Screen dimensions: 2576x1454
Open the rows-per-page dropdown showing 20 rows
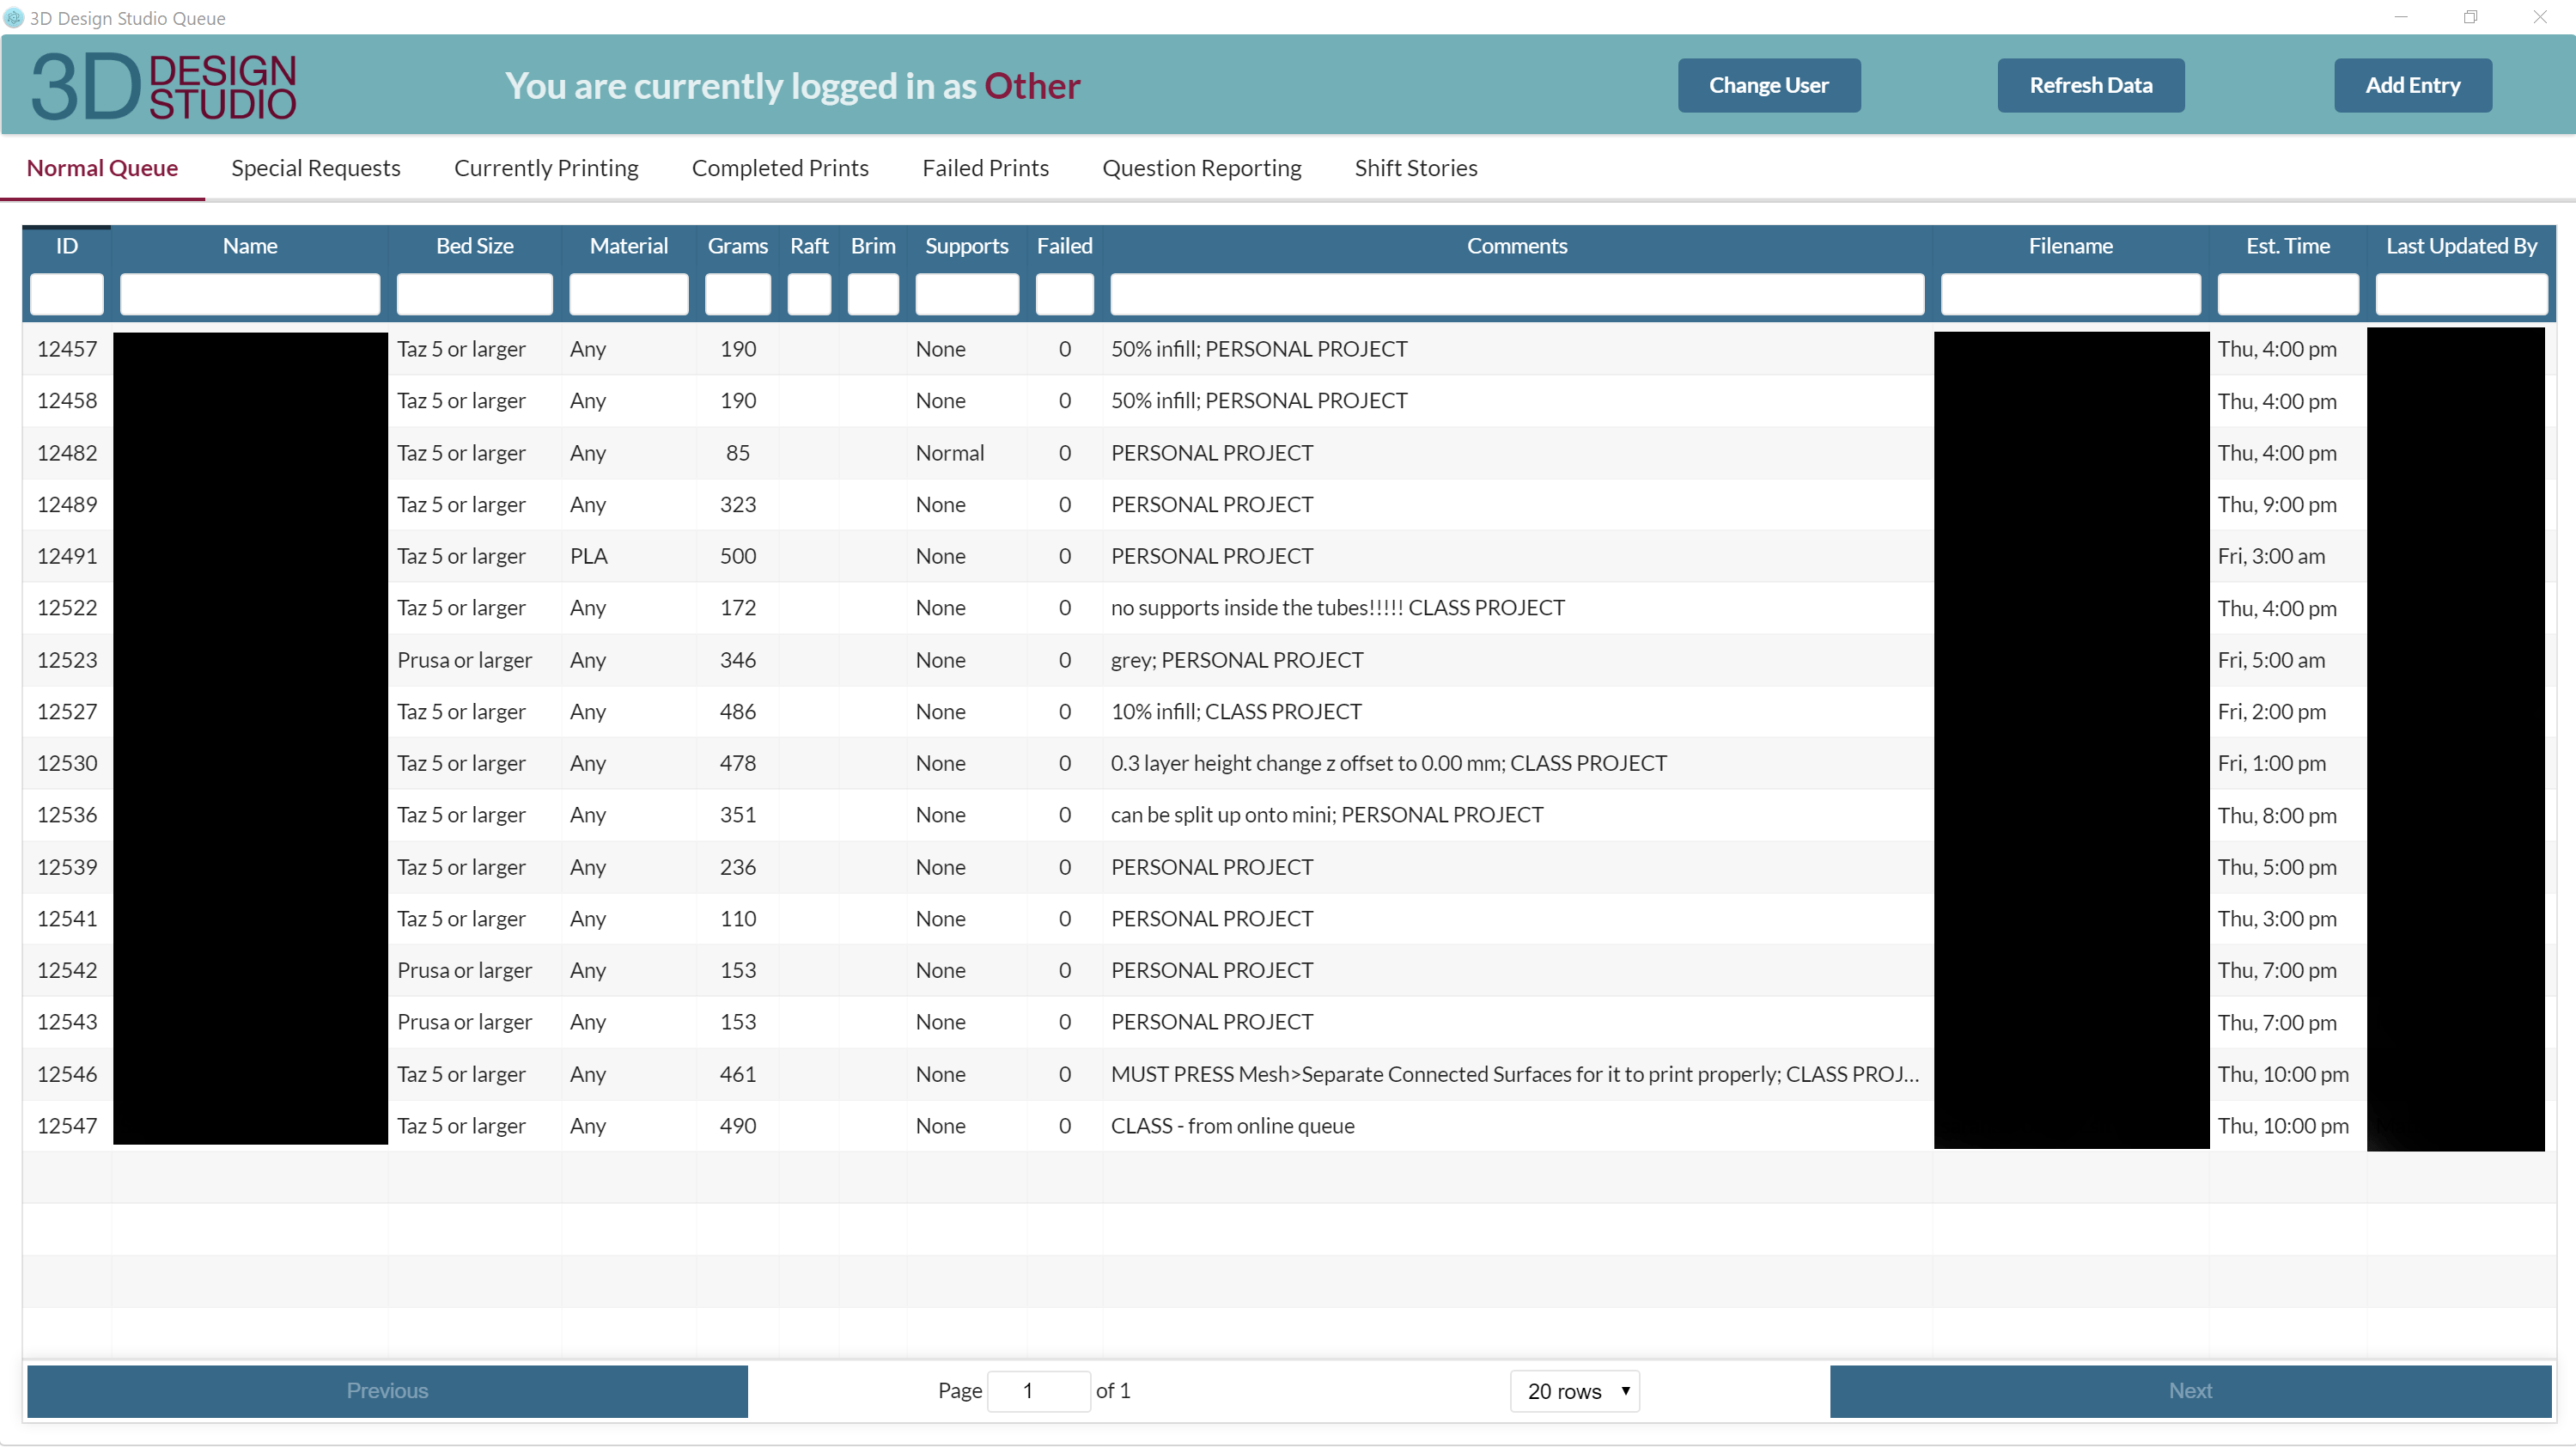[x=1575, y=1391]
